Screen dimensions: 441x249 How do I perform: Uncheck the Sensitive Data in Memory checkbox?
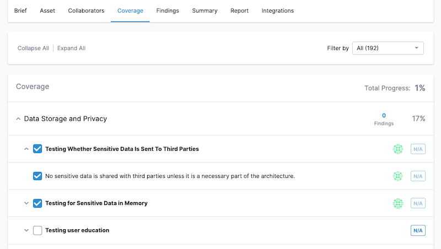coord(37,203)
